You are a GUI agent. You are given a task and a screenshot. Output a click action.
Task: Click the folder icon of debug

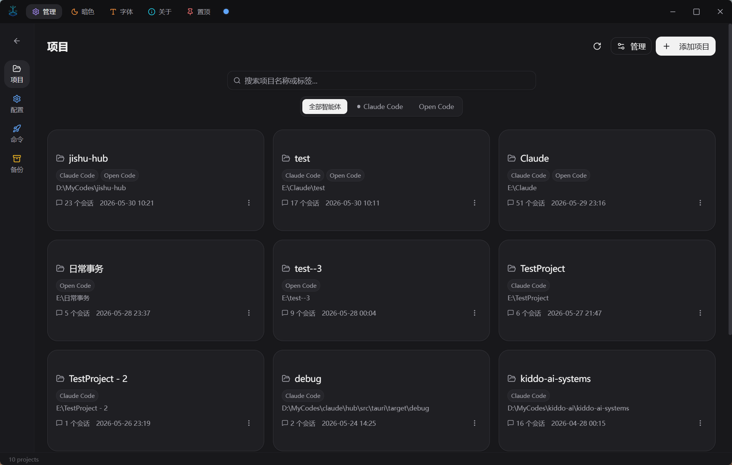[x=286, y=378]
